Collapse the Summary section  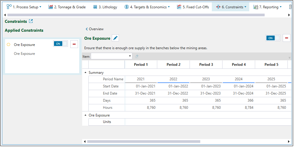pyautogui.click(x=85, y=73)
